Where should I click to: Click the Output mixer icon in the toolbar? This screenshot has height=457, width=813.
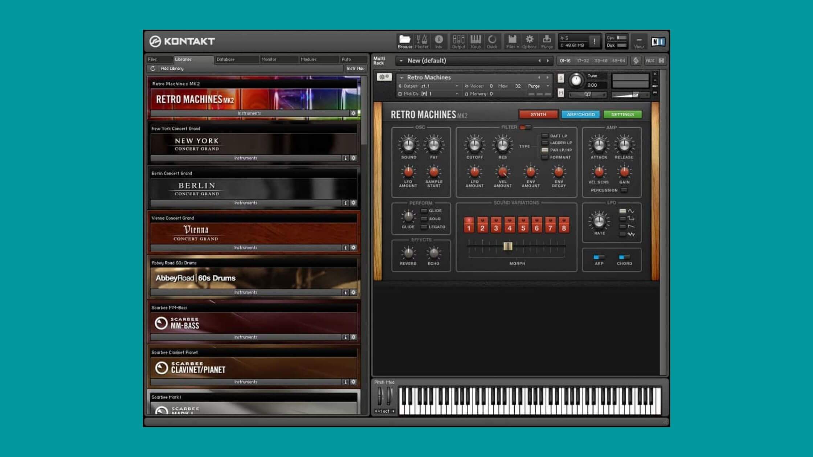coord(458,40)
